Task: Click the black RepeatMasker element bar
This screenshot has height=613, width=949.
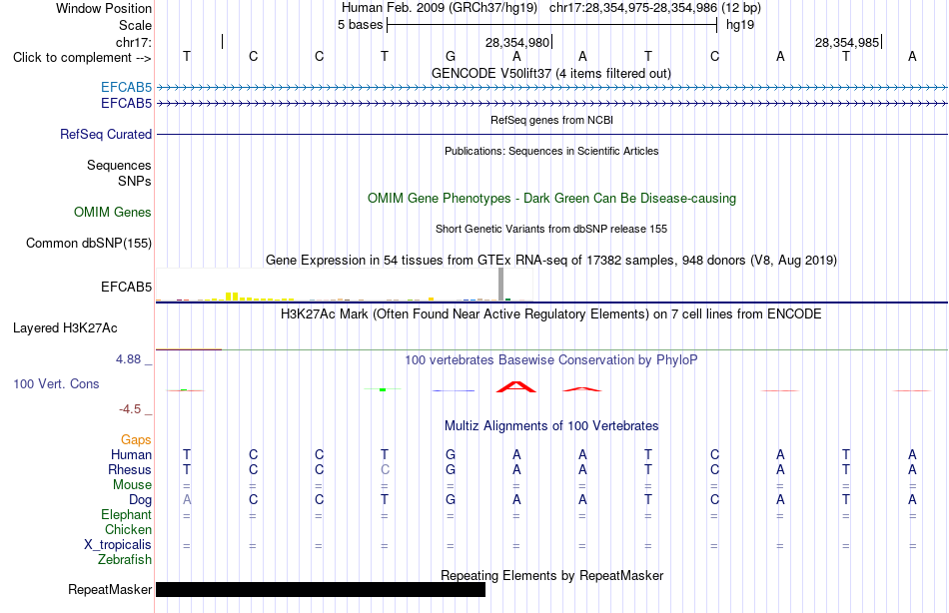Action: point(321,589)
